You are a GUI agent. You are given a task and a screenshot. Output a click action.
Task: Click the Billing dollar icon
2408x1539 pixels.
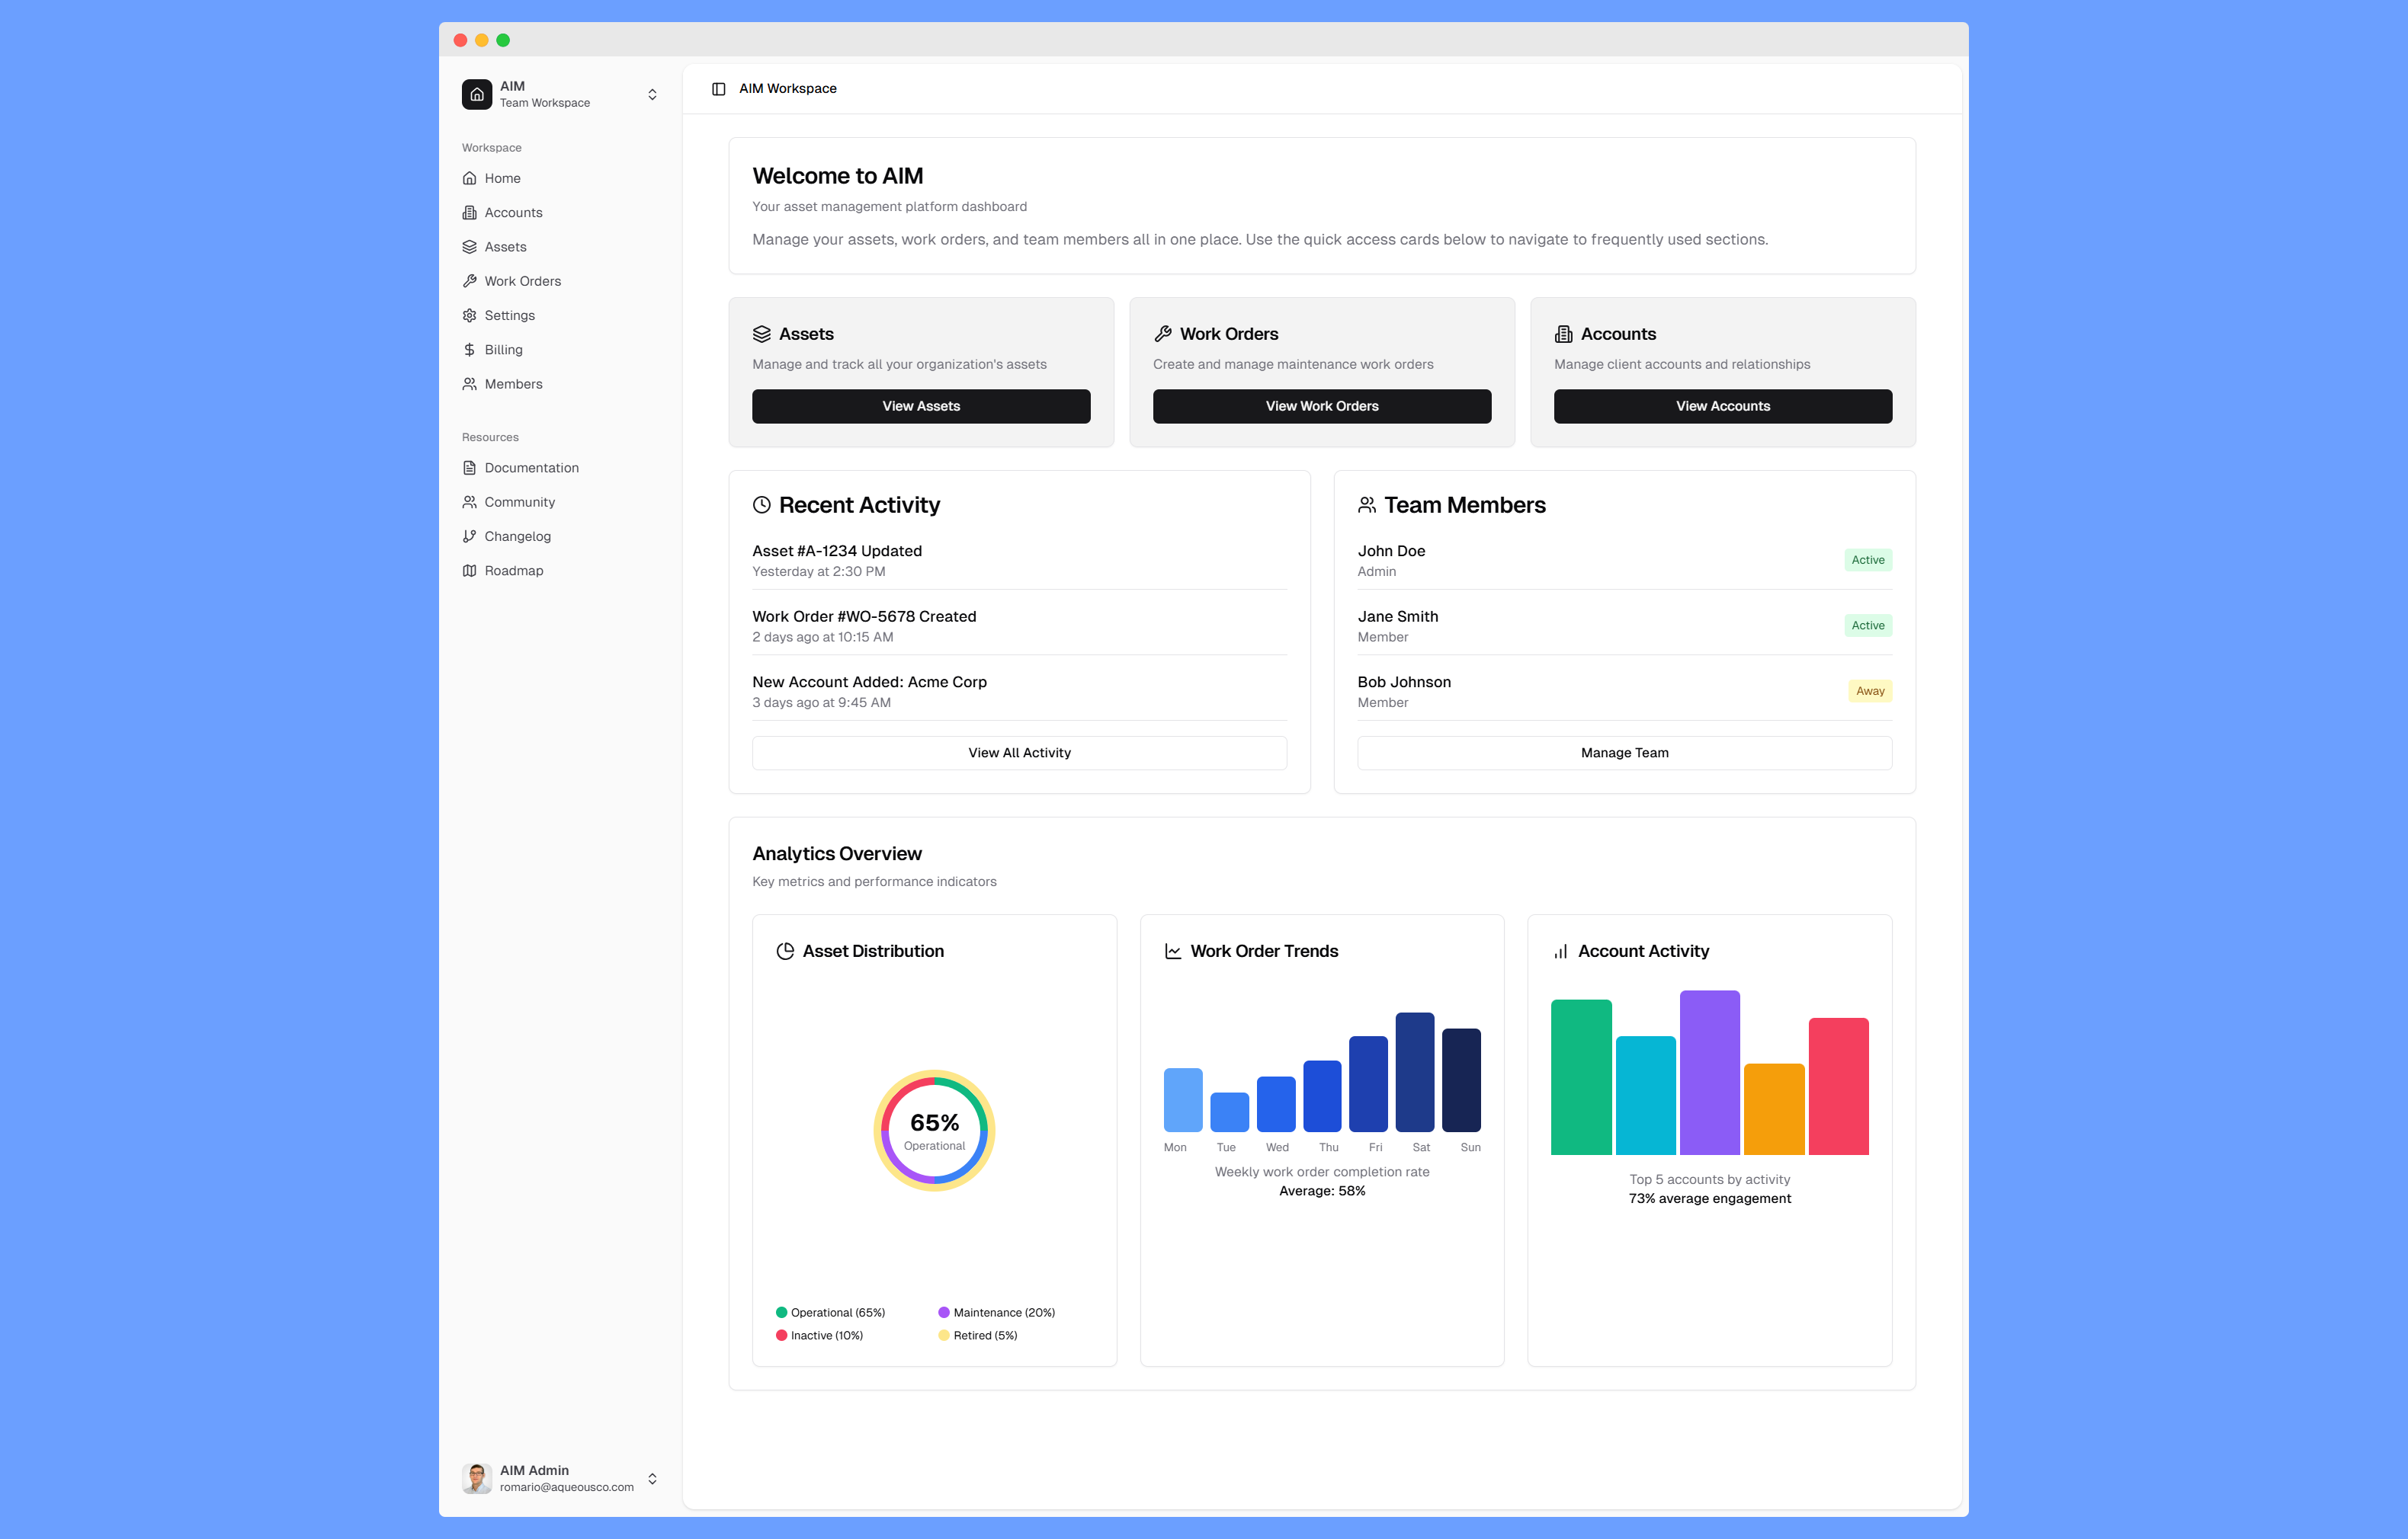coord(469,350)
